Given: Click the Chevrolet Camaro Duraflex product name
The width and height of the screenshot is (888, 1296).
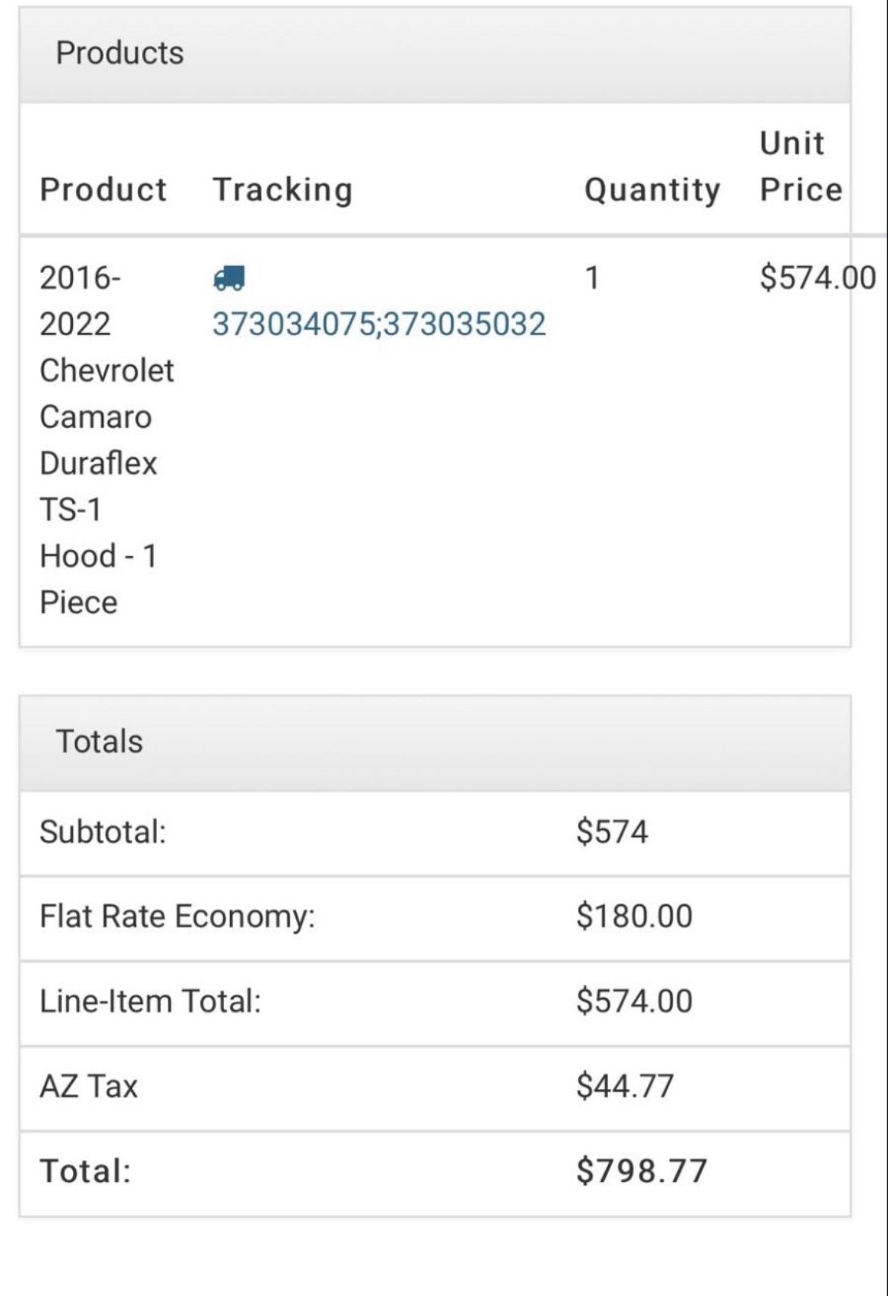Looking at the screenshot, I should pyautogui.click(x=107, y=440).
